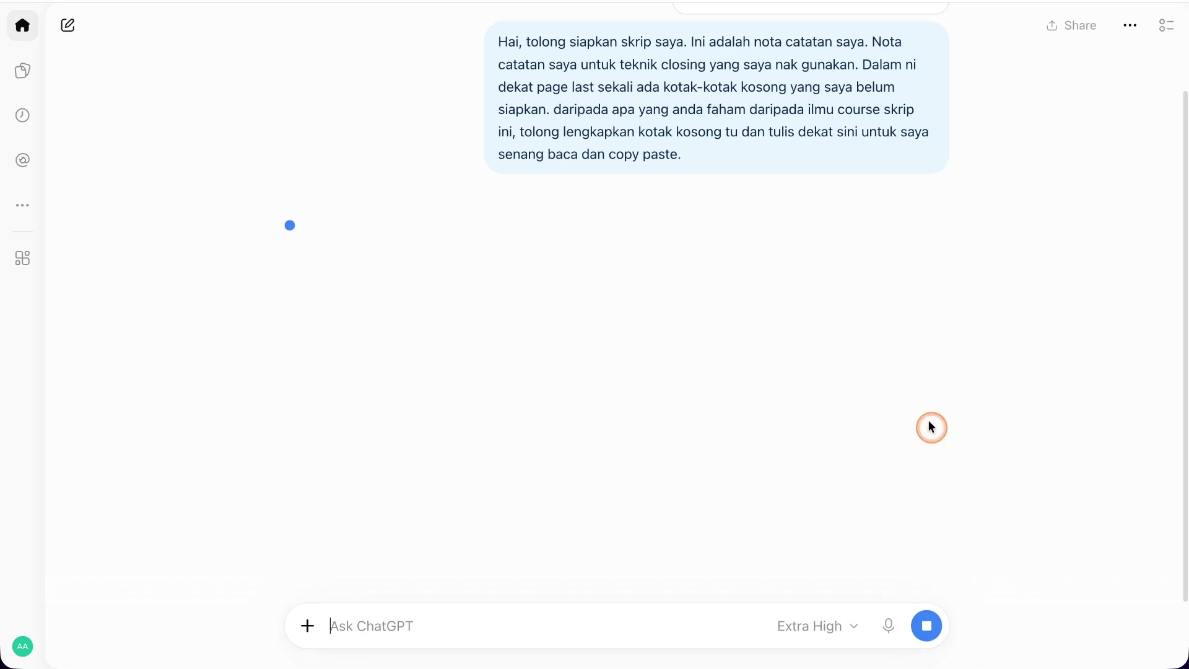Start a new chat with compose icon

68,25
